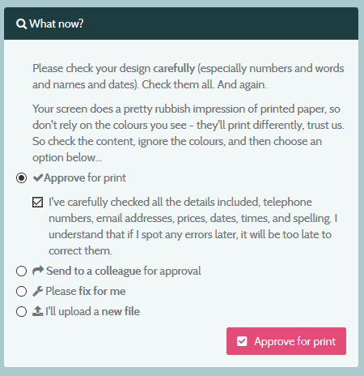Choose the I'll upload a new file radio option

point(21,311)
